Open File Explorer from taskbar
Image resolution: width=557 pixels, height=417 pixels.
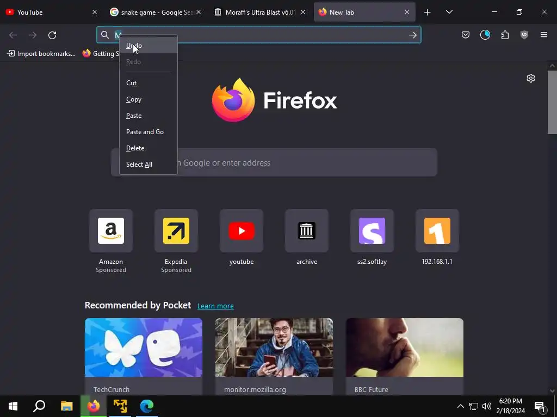(66, 406)
